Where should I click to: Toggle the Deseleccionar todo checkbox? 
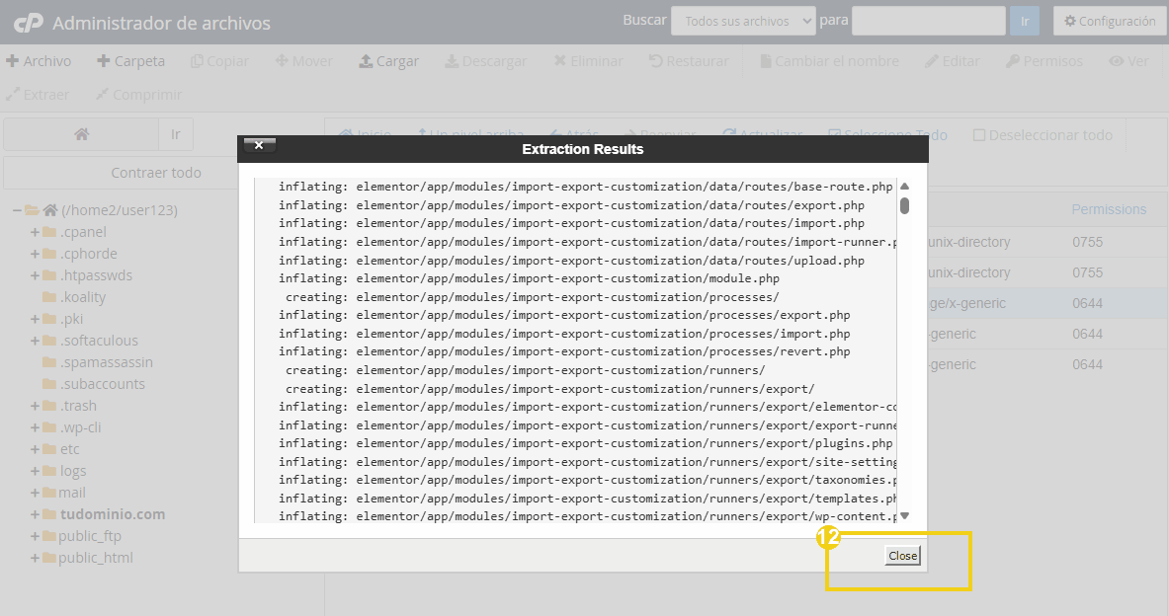tap(979, 135)
